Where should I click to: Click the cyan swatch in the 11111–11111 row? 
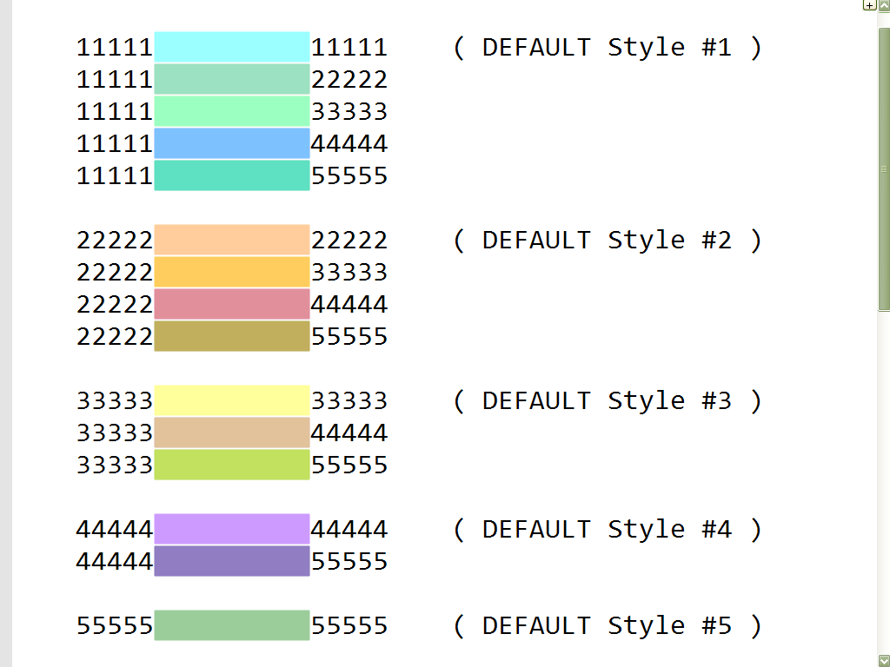pyautogui.click(x=232, y=47)
